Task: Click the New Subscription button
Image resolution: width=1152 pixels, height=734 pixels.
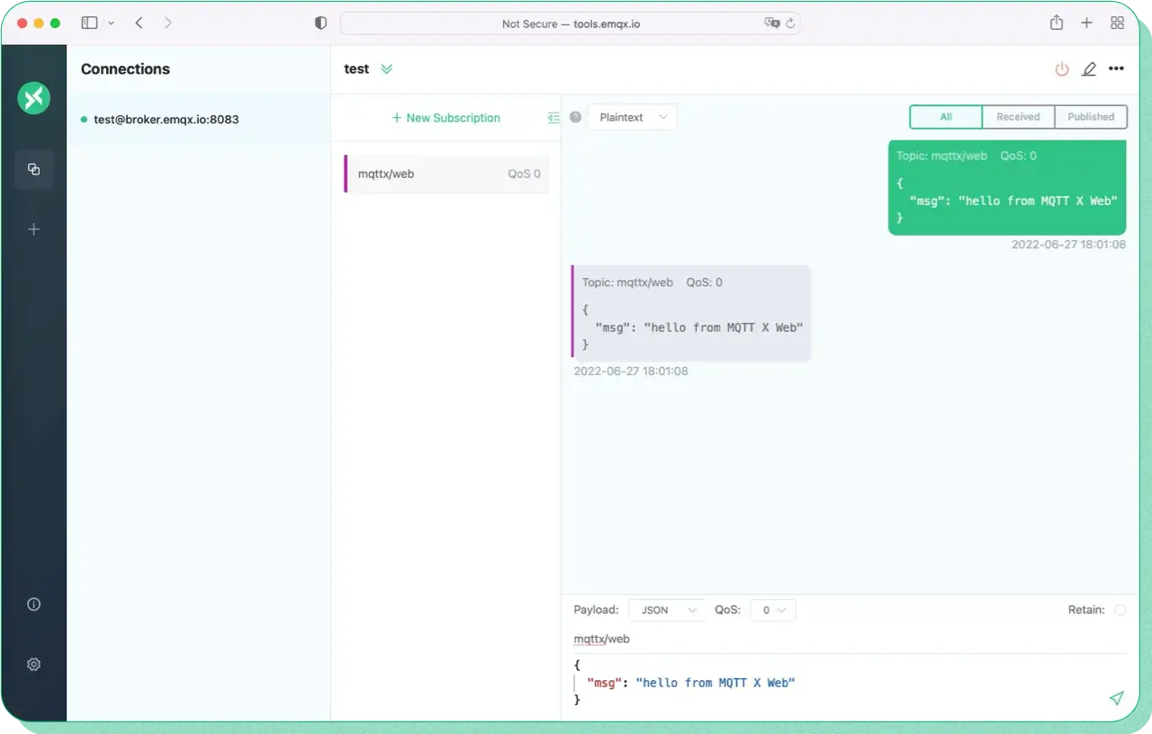Action: [x=445, y=117]
